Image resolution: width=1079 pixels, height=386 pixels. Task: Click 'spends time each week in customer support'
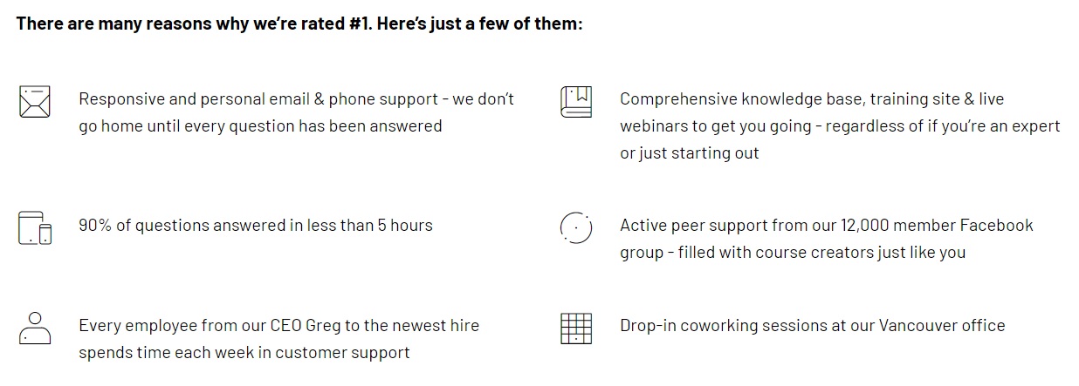point(244,353)
